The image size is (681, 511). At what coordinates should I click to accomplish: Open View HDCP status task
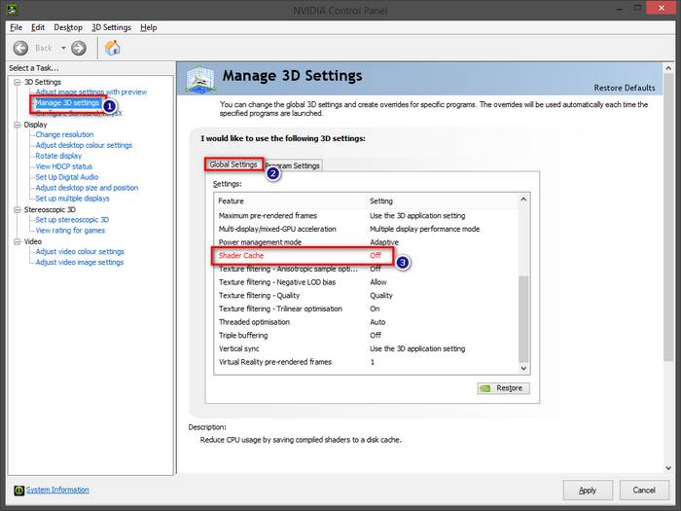click(64, 166)
